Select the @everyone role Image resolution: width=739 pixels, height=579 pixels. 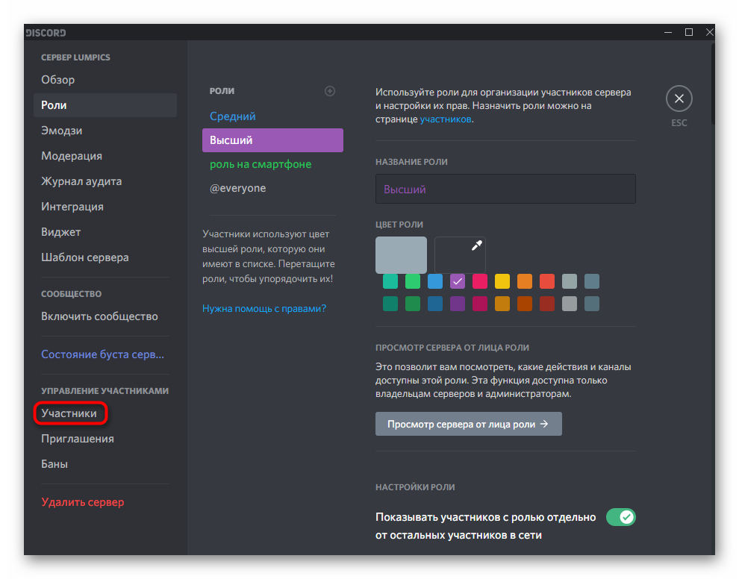[x=237, y=188]
